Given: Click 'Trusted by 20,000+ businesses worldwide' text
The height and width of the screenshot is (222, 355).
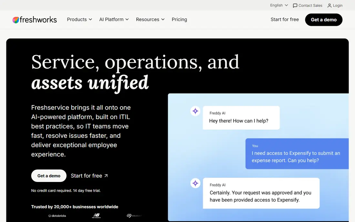Looking at the screenshot, I should tap(75, 207).
